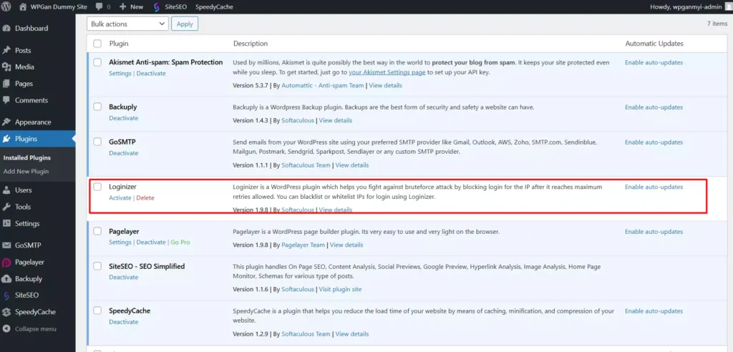Open the user avatar beside Howdy wpganmyi-admin

[x=728, y=6]
